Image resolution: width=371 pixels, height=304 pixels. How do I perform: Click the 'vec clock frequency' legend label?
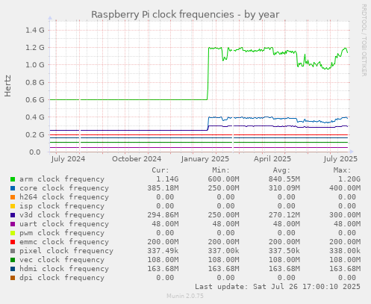(x=62, y=260)
